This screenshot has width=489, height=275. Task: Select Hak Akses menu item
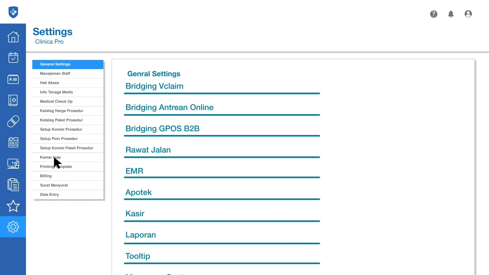tap(49, 83)
